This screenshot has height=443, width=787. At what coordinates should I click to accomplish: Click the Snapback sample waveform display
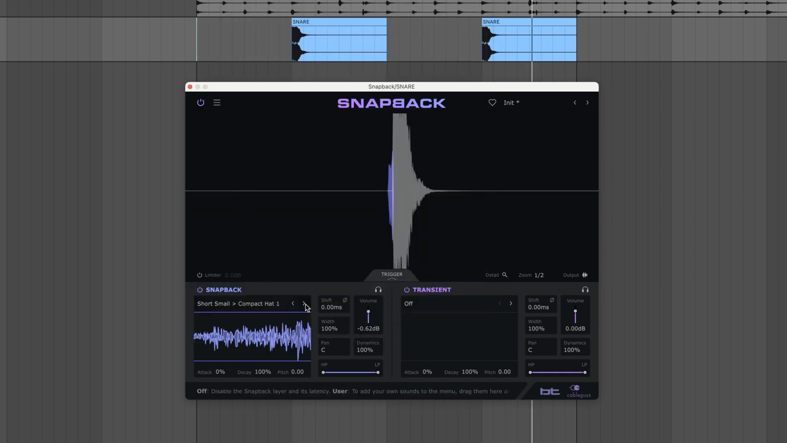[252, 337]
